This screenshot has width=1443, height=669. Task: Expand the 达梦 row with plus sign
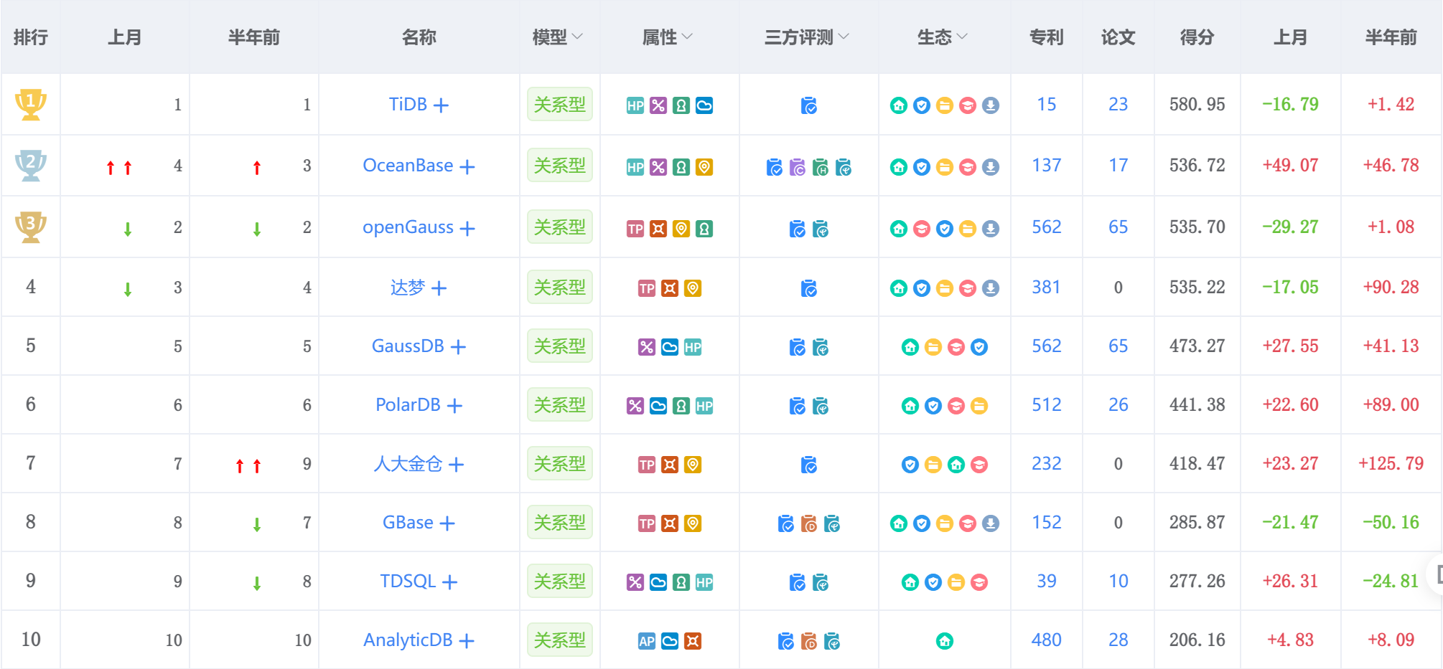coord(439,289)
